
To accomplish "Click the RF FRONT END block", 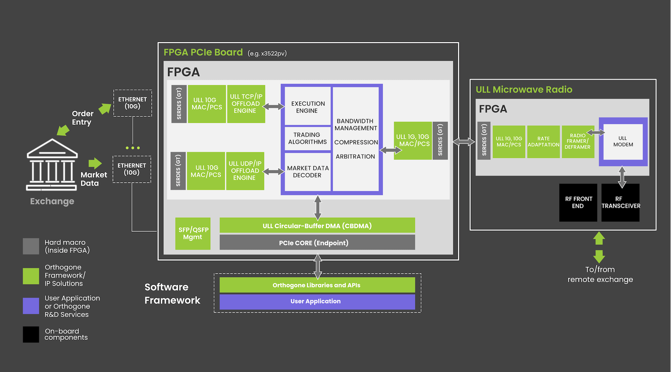I will click(x=578, y=202).
